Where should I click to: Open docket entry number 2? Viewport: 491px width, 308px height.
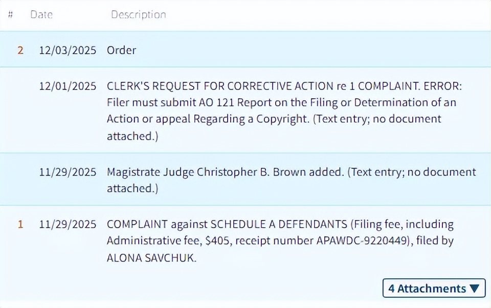(x=20, y=50)
